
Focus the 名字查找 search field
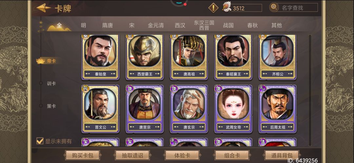[x=298, y=8]
